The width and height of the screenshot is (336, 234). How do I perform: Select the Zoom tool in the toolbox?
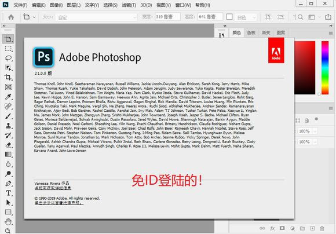tap(8, 231)
